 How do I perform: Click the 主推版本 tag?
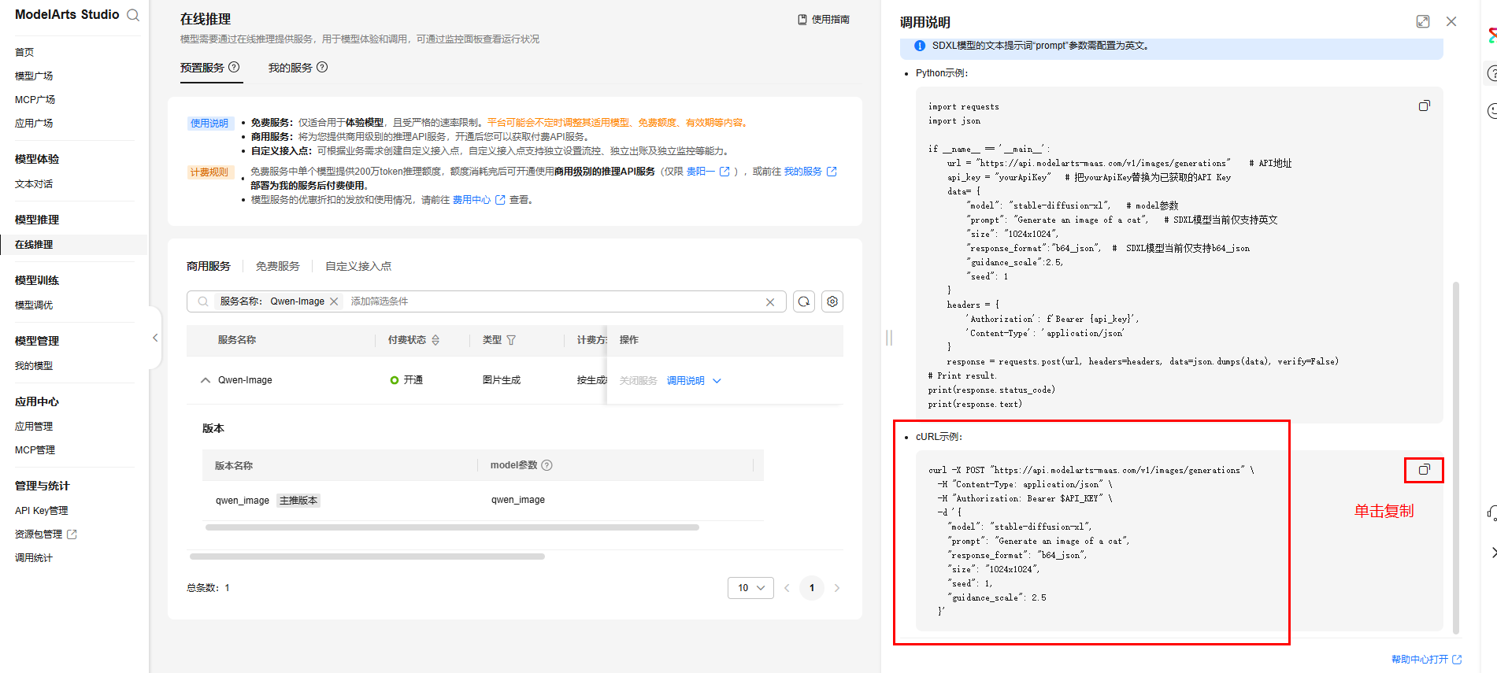pos(298,501)
